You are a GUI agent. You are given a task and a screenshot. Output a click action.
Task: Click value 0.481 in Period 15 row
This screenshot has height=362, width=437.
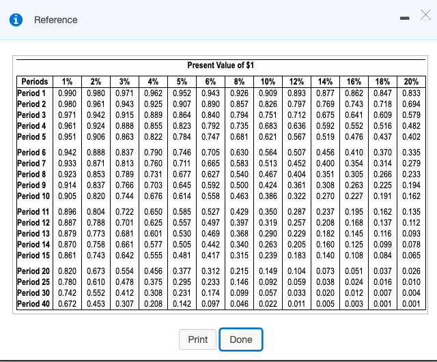182,255
